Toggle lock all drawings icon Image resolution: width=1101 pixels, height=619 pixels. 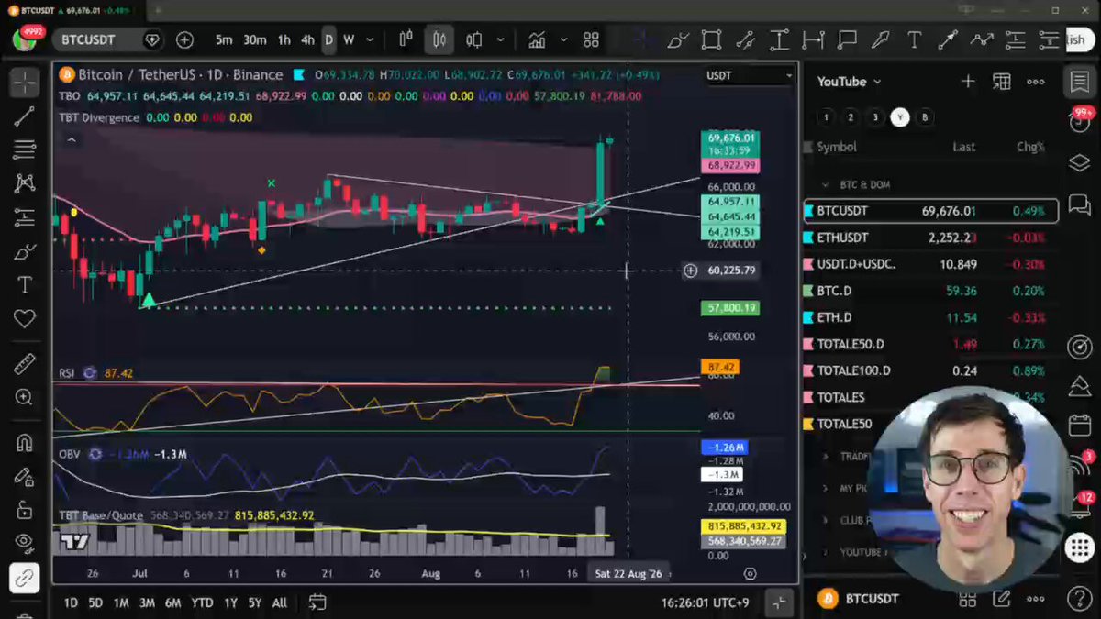pyautogui.click(x=24, y=510)
